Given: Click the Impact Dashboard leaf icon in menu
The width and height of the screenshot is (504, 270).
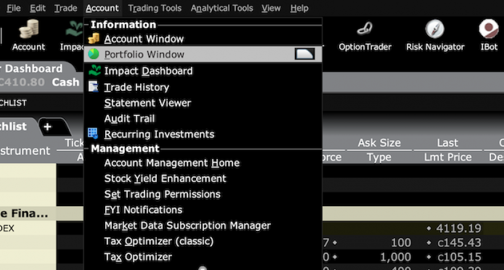Looking at the screenshot, I should (x=93, y=71).
